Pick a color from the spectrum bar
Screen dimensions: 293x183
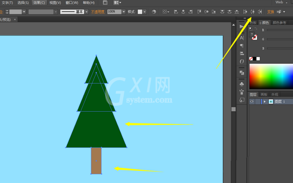(271, 76)
